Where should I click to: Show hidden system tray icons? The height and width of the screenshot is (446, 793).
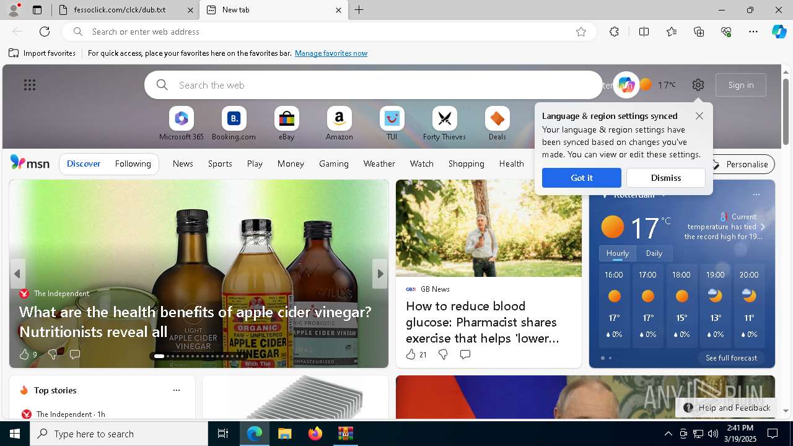point(668,434)
